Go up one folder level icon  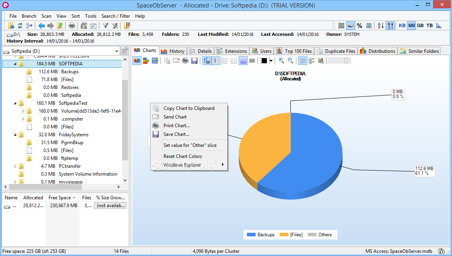click(x=60, y=26)
